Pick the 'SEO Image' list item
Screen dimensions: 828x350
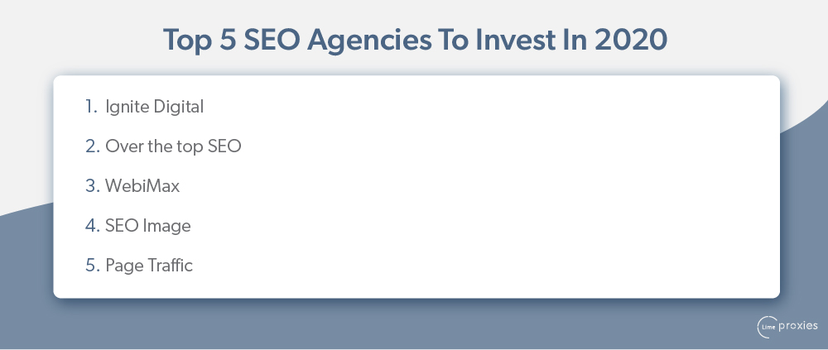pos(148,225)
